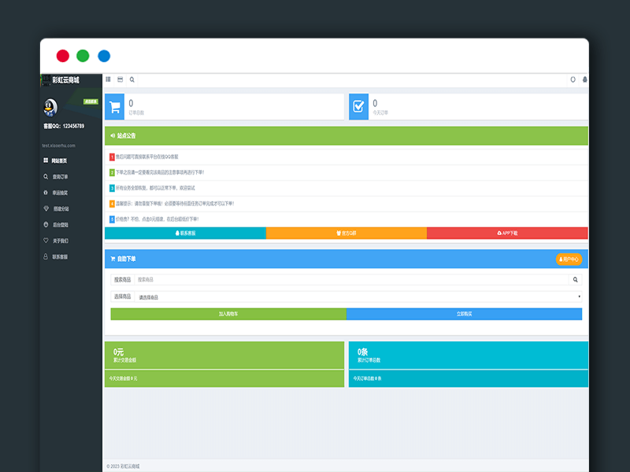Image resolution: width=630 pixels, height=472 pixels.
Task: Click the magnifier icon in top toolbar
Action: (132, 79)
